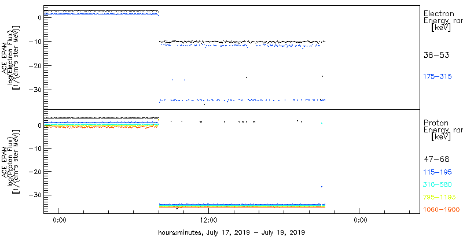Click the second 0:00 time axis label

[361, 220]
